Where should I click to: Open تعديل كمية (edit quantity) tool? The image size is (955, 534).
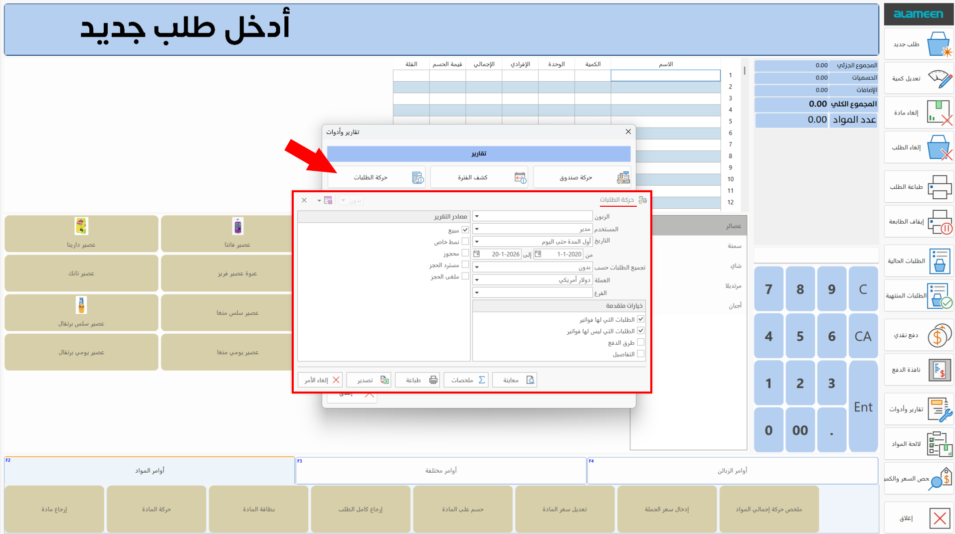pos(919,78)
